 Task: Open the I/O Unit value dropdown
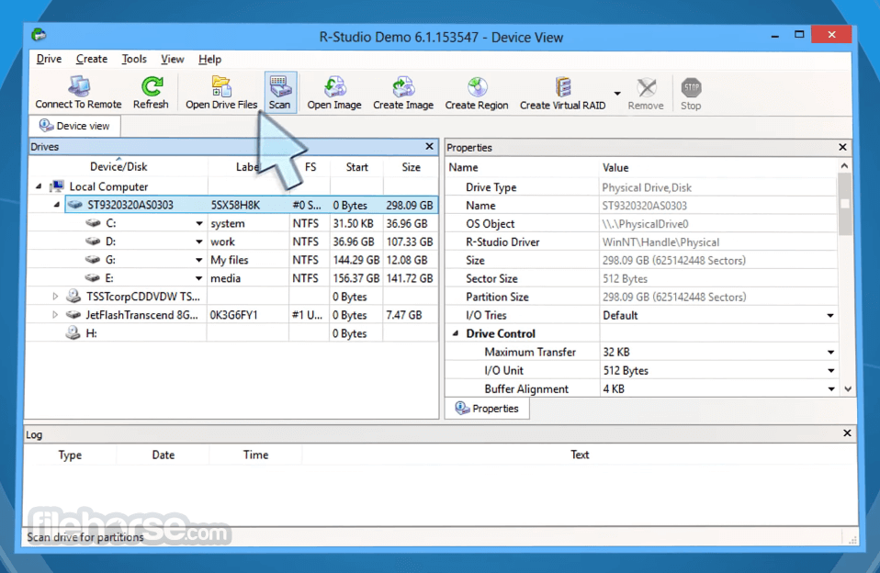pyautogui.click(x=830, y=370)
